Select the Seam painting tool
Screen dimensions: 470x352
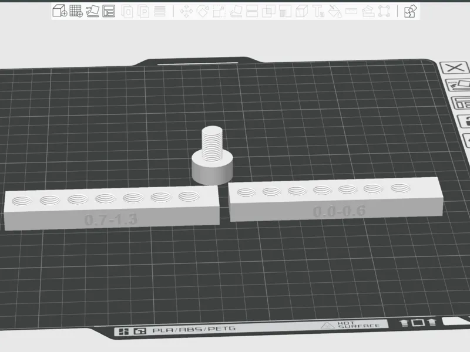[302, 11]
